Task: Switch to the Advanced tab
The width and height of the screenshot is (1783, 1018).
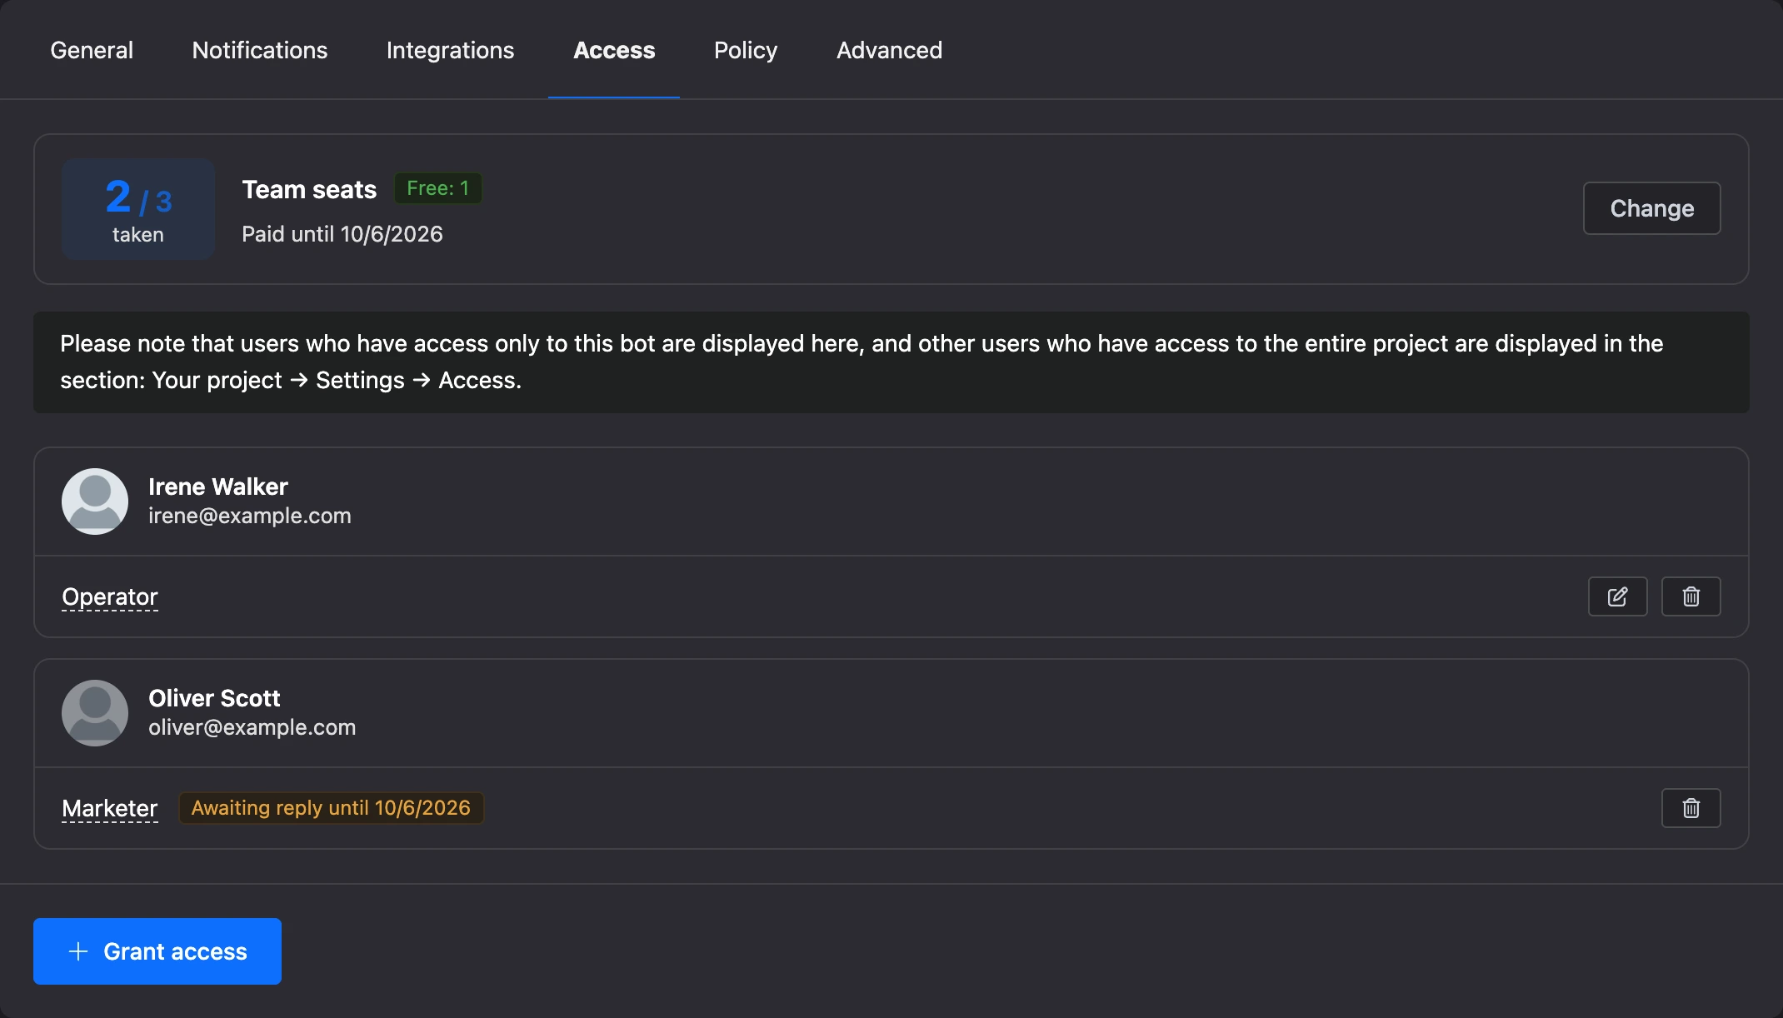Action: click(x=889, y=50)
